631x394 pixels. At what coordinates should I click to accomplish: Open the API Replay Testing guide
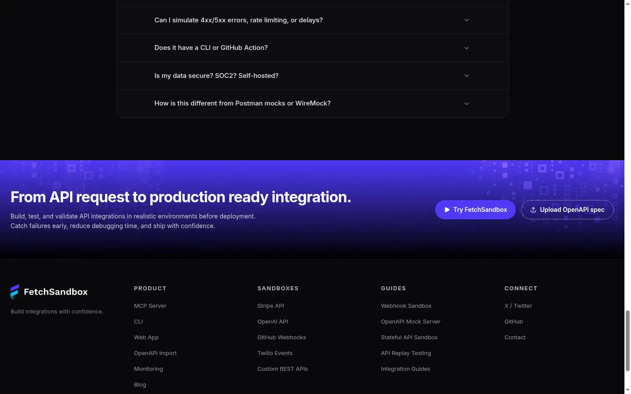pyautogui.click(x=406, y=353)
